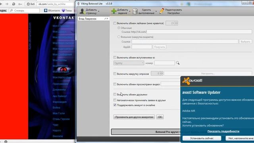Open Наруто in VK sidebar menu
Viewport: 254px width, 143px height.
click(57, 130)
